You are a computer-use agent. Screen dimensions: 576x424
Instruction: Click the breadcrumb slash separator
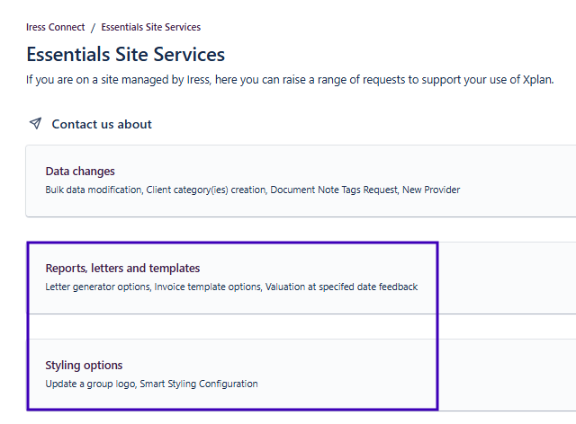click(x=93, y=28)
